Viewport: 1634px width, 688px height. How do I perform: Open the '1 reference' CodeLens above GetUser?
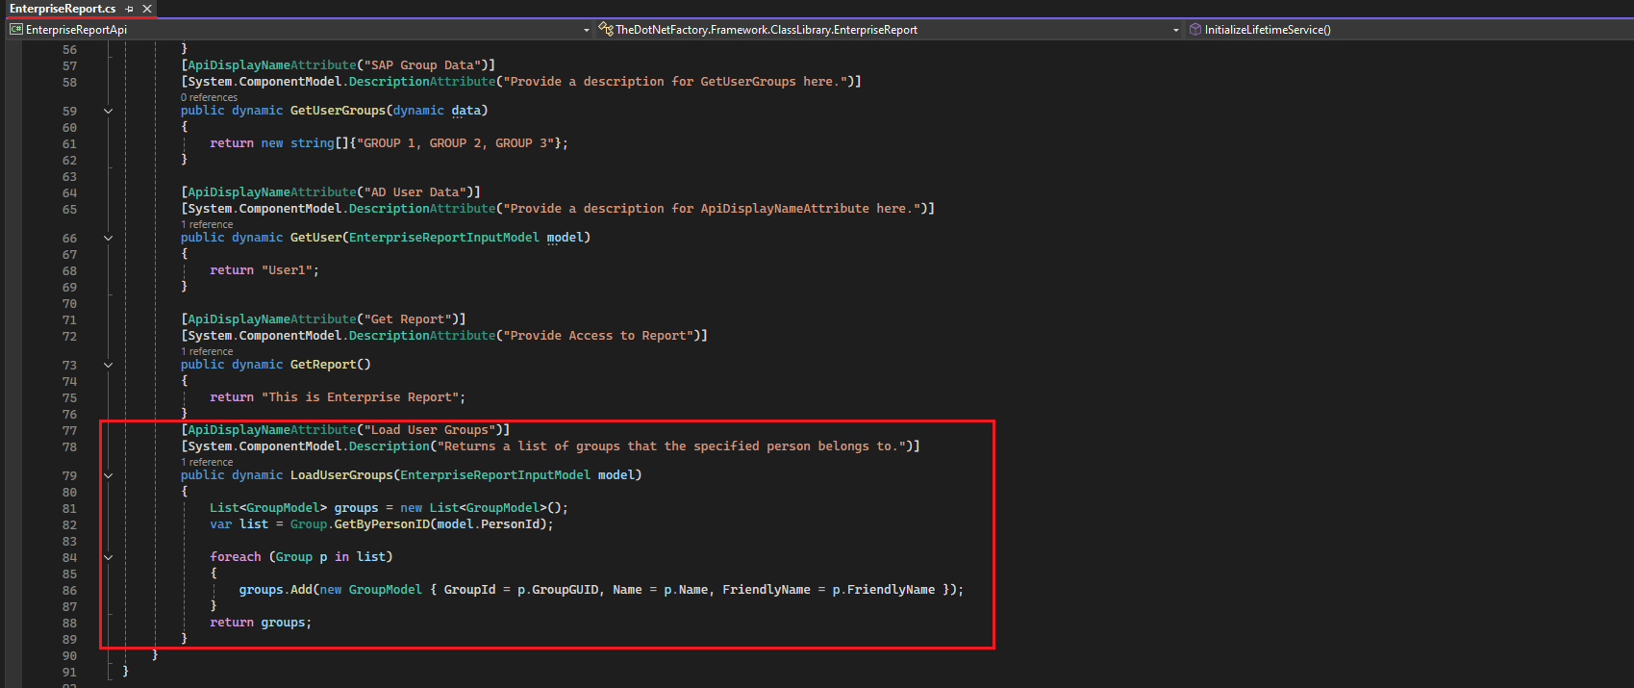pyautogui.click(x=207, y=224)
